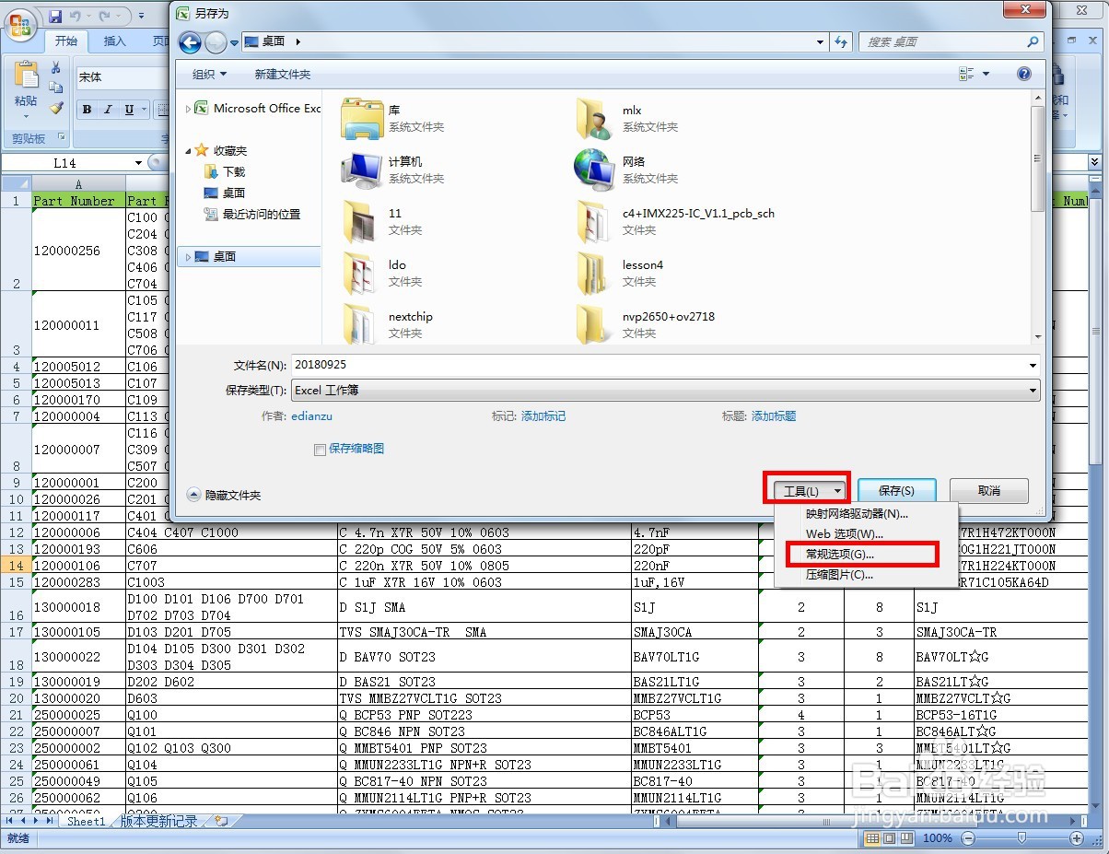This screenshot has width=1109, height=854.
Task: Click the Save icon in Quick Access Toolbar
Action: [x=55, y=17]
